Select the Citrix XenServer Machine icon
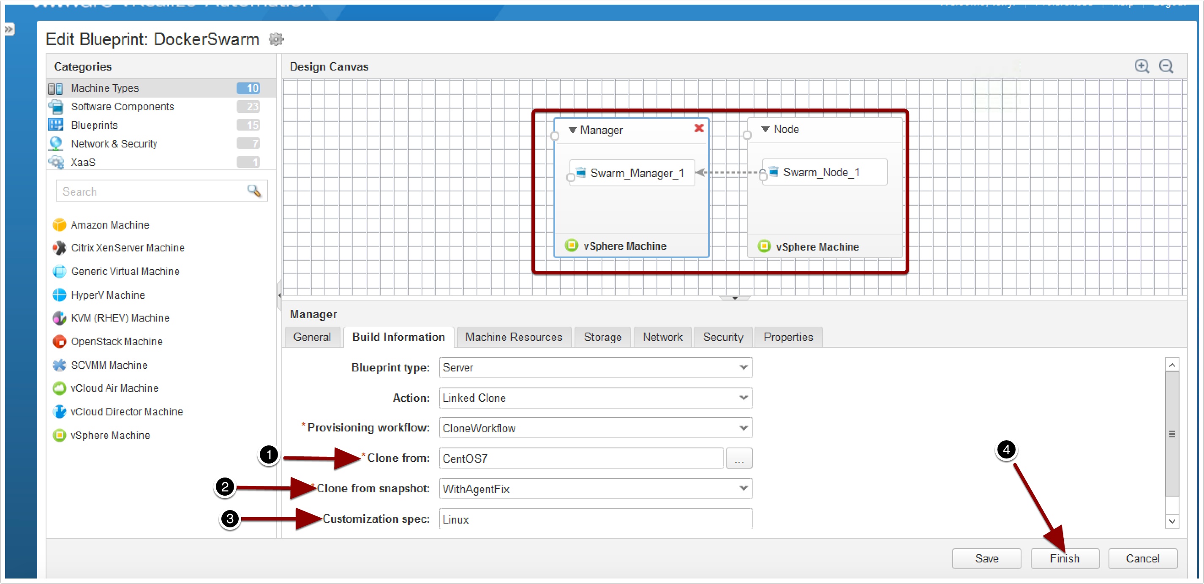This screenshot has height=584, width=1204. pyautogui.click(x=60, y=248)
